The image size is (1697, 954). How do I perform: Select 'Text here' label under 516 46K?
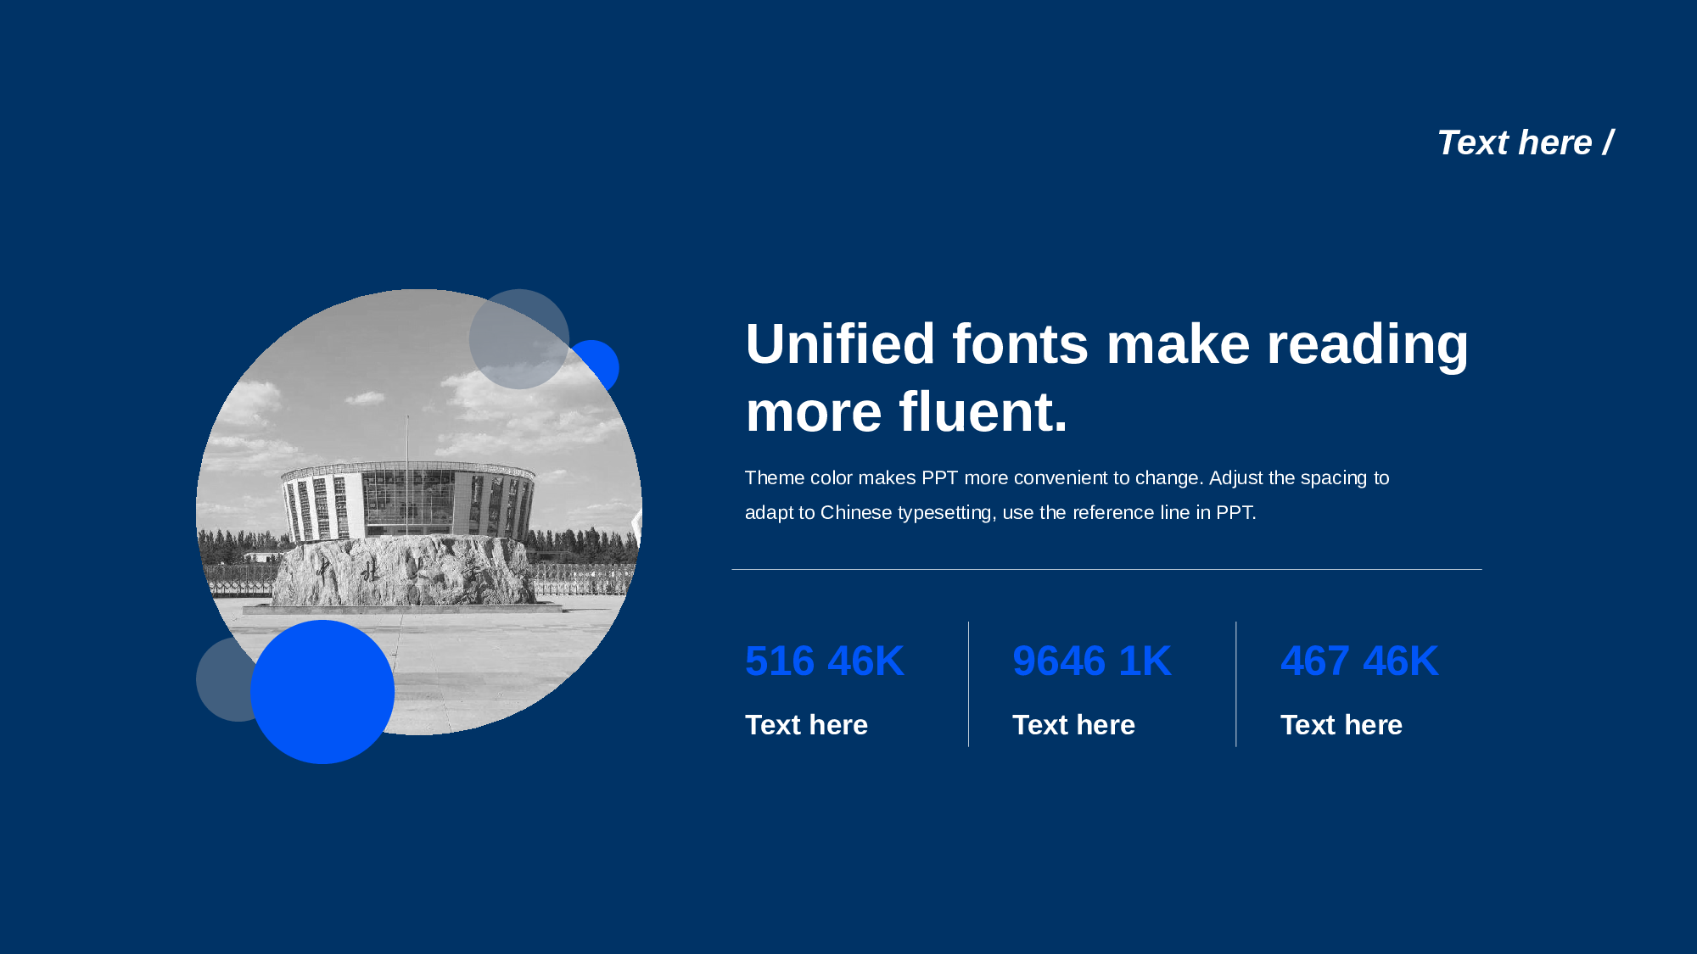806,725
